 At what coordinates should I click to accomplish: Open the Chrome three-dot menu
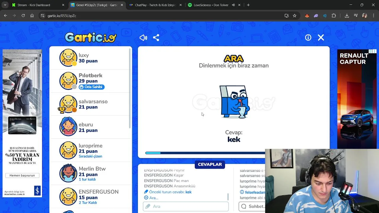pos(373,16)
